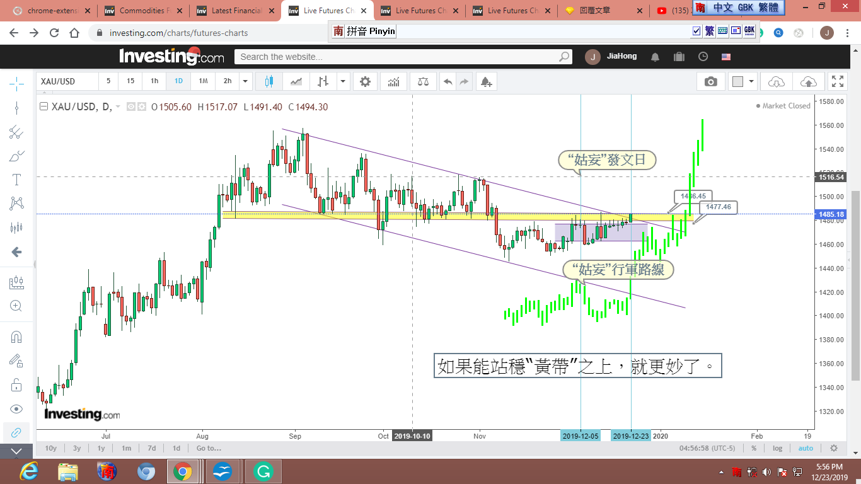Expand the time interval dropdown arrow
The height and width of the screenshot is (484, 861).
coord(245,81)
